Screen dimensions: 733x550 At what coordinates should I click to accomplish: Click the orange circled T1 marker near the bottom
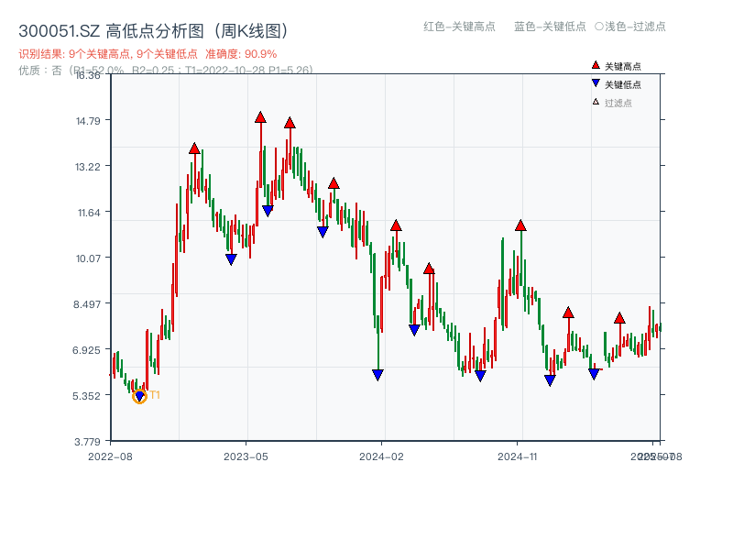(139, 396)
